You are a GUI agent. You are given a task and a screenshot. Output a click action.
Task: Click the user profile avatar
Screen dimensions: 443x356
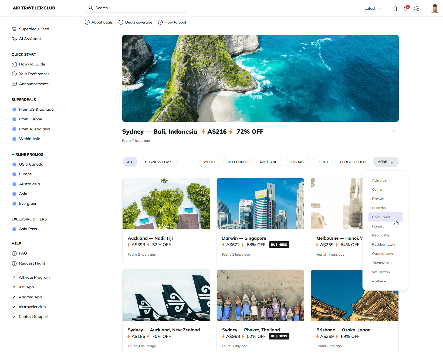(x=434, y=8)
